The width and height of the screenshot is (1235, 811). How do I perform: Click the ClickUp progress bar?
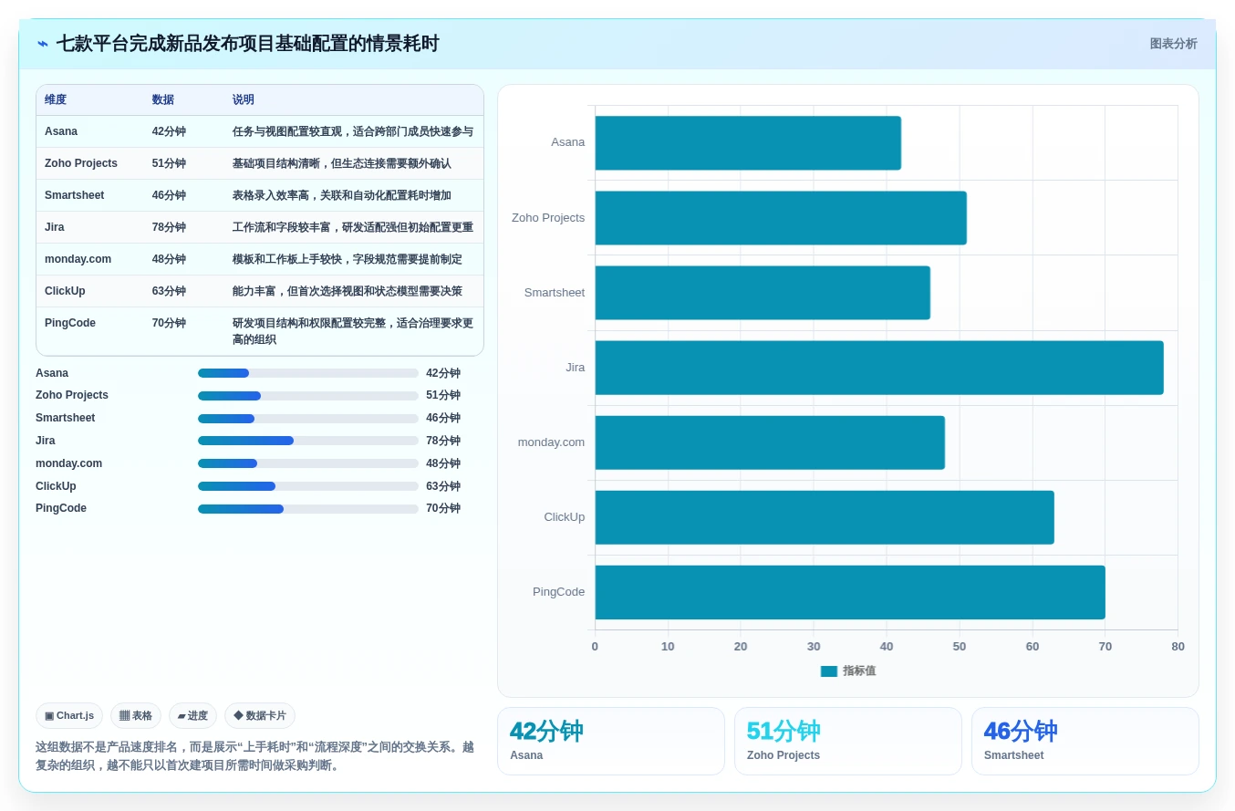tap(308, 486)
